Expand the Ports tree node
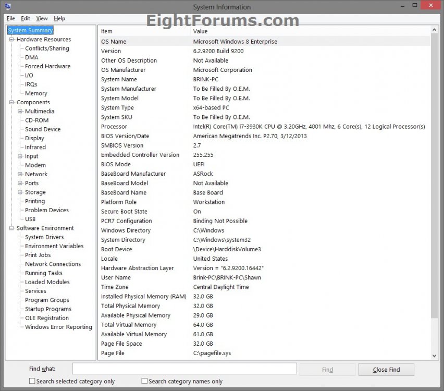Image resolution: width=444 pixels, height=391 pixels. tap(20, 183)
